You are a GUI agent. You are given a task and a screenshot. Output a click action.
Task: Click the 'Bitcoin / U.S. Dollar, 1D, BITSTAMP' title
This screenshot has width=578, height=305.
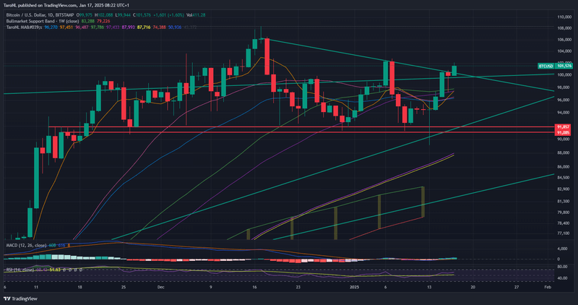(x=40, y=15)
